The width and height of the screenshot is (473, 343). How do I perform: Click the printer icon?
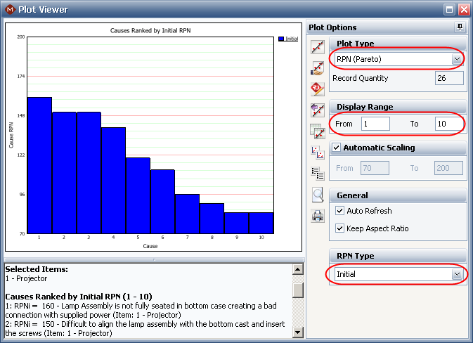click(x=318, y=216)
